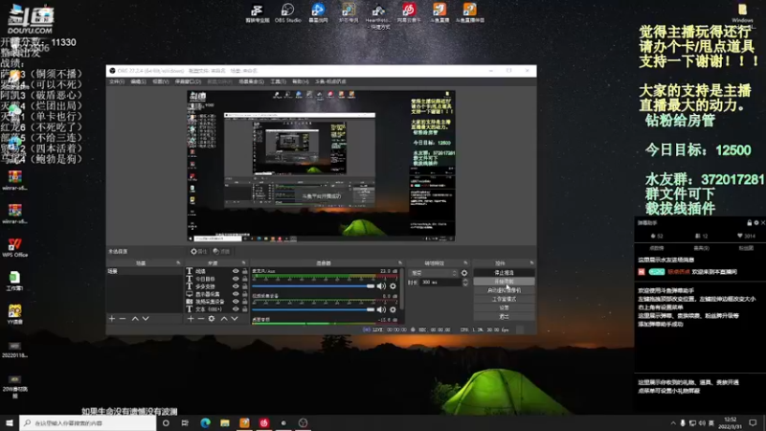Open the File menu in OBS
Viewport: 766px width, 431px height.
point(117,81)
